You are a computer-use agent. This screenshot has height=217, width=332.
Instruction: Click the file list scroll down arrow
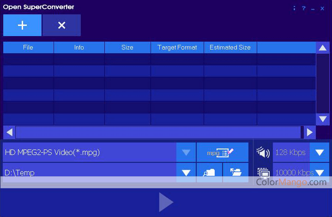(x=322, y=119)
